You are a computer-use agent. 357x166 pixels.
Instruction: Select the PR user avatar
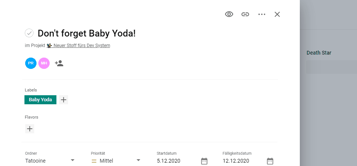tap(31, 63)
